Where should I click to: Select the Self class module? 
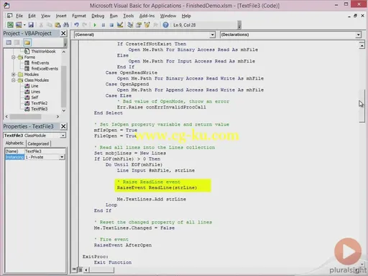(x=34, y=97)
